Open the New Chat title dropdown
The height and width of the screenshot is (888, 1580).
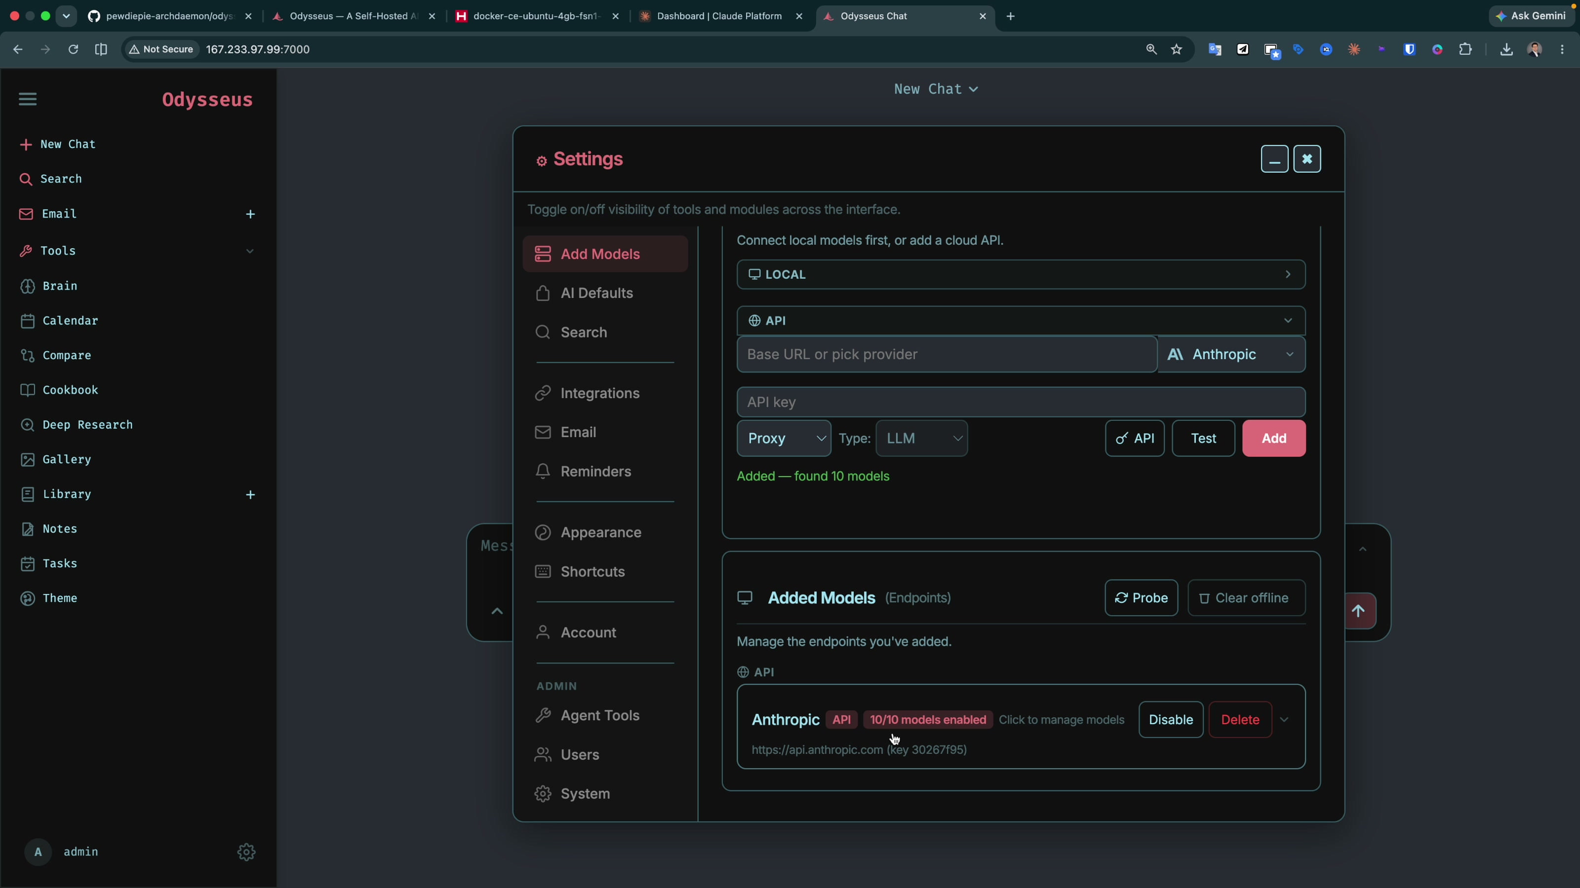(936, 89)
